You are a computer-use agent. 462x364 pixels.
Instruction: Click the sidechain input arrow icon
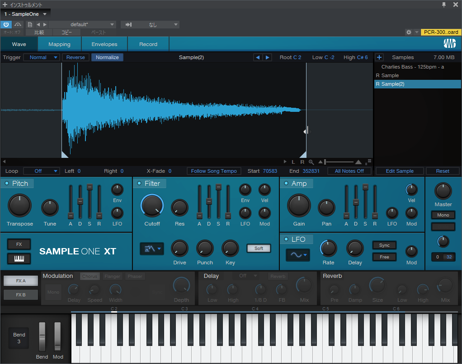click(129, 25)
